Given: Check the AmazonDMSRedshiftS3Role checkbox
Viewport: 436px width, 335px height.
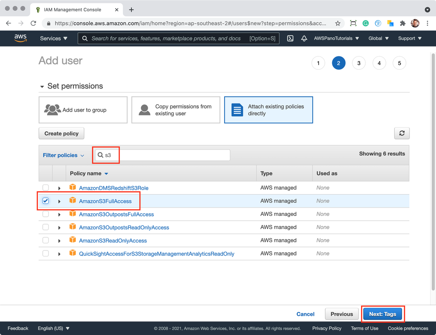Looking at the screenshot, I should pyautogui.click(x=46, y=188).
